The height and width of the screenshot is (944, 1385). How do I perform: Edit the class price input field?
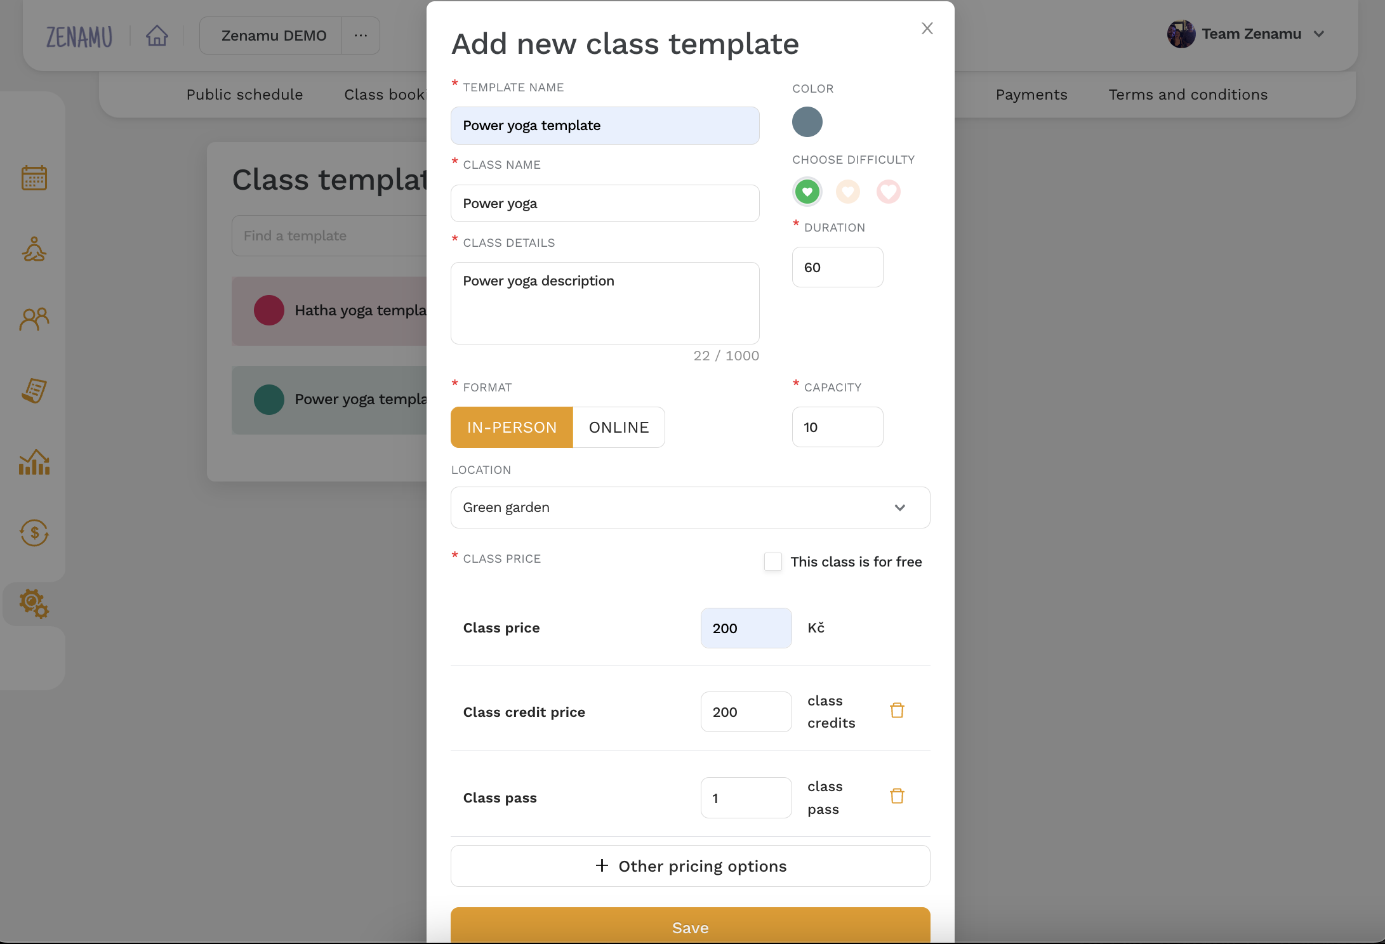(x=746, y=627)
